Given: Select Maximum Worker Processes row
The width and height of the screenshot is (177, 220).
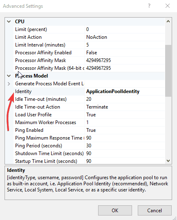Looking at the screenshot, I should [x=89, y=122].
